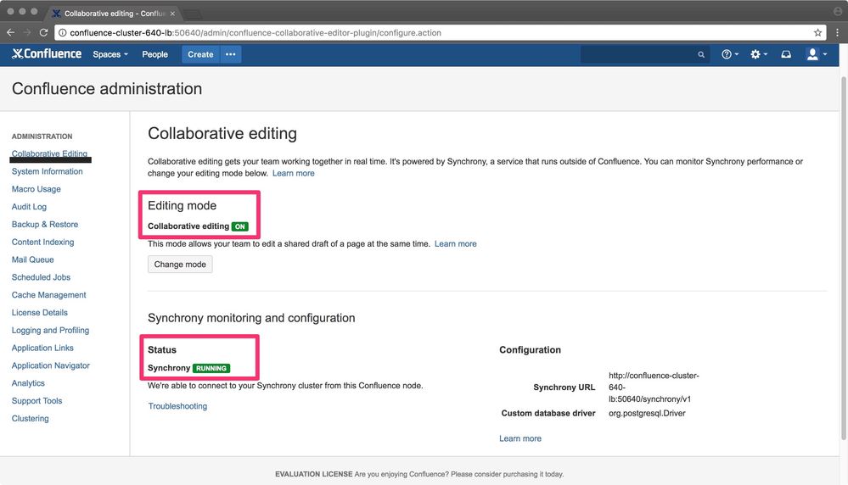Click the page vertical scrollbar
Viewport: 848px width, 485px height.
843,259
